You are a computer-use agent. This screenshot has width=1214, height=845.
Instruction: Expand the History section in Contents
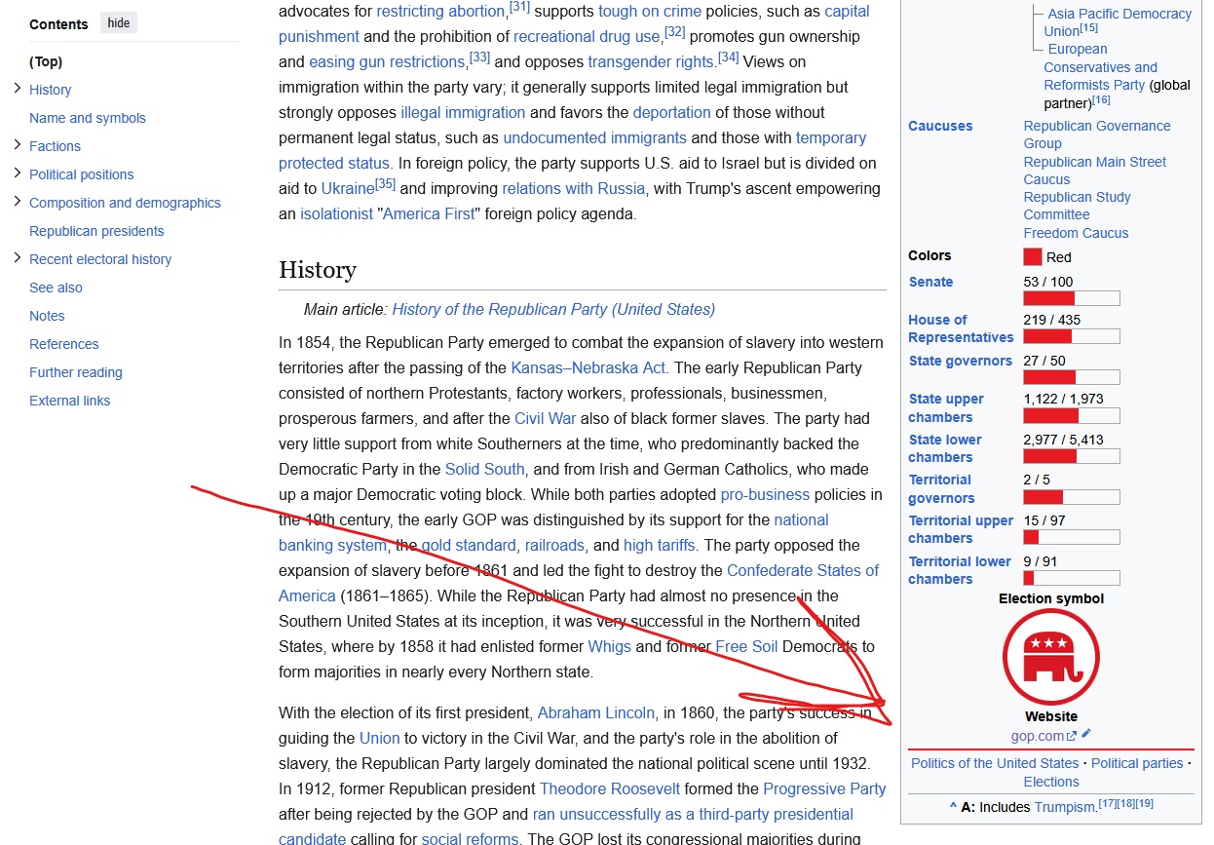point(18,89)
